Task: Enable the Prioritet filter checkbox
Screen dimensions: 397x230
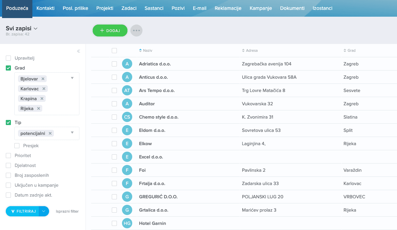Action: pyautogui.click(x=9, y=155)
